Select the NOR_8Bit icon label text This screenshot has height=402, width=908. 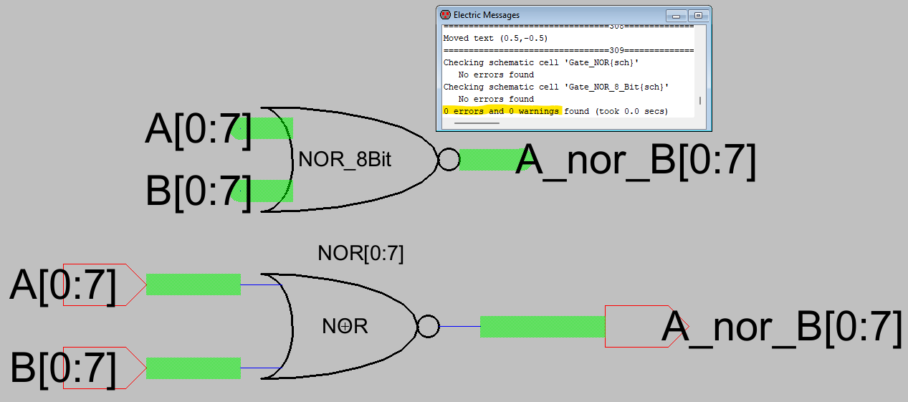[x=345, y=160]
